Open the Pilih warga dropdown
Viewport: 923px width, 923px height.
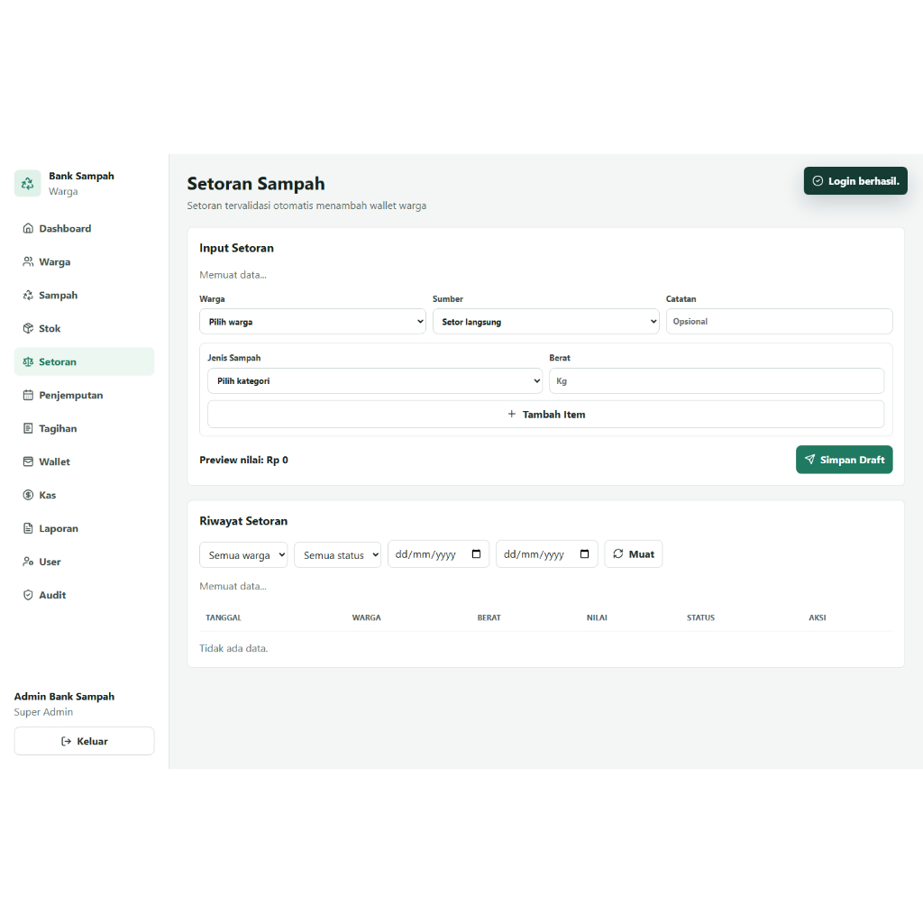coord(313,322)
